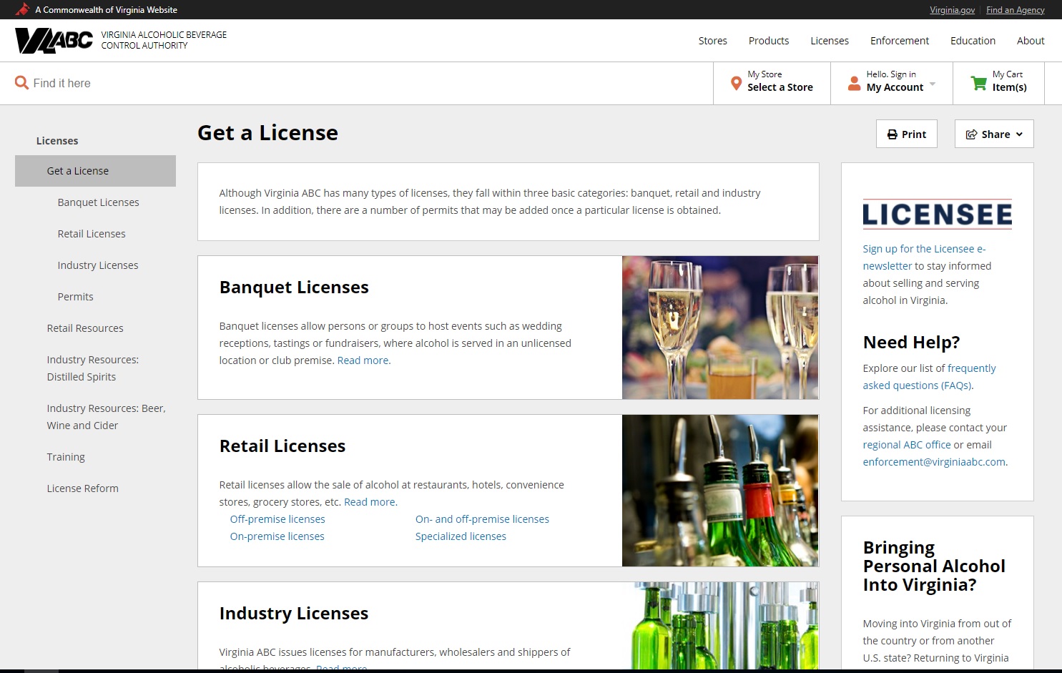The image size is (1062, 673).
Task: Go to Permits in the sidebar
Action: point(75,297)
